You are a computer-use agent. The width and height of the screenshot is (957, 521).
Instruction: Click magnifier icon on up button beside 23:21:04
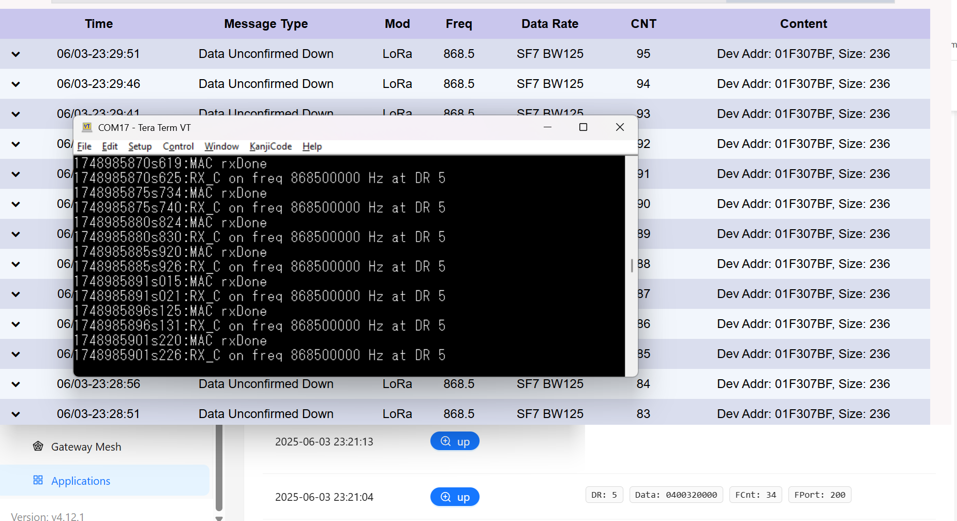click(445, 497)
